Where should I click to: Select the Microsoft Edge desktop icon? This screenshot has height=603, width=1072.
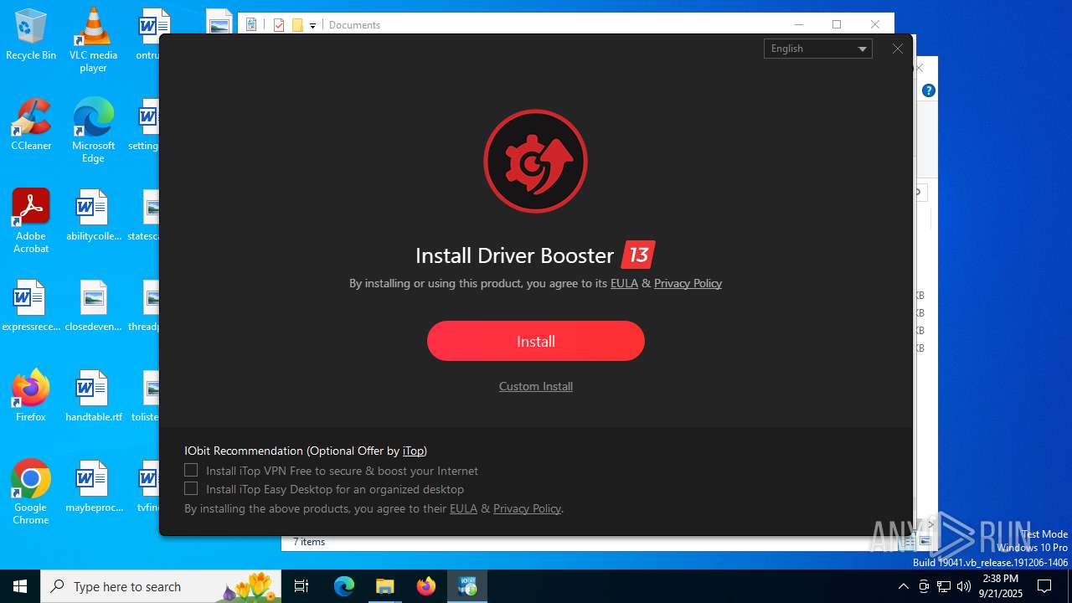(93, 131)
